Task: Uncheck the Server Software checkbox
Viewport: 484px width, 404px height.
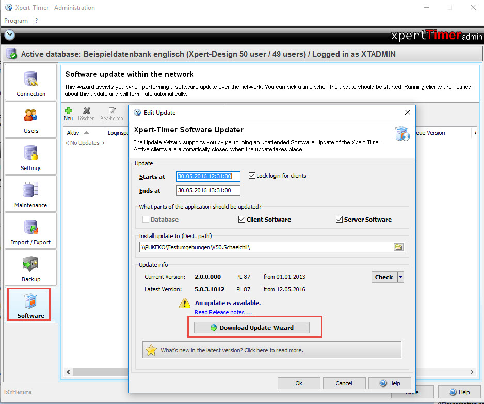Action: pos(339,220)
